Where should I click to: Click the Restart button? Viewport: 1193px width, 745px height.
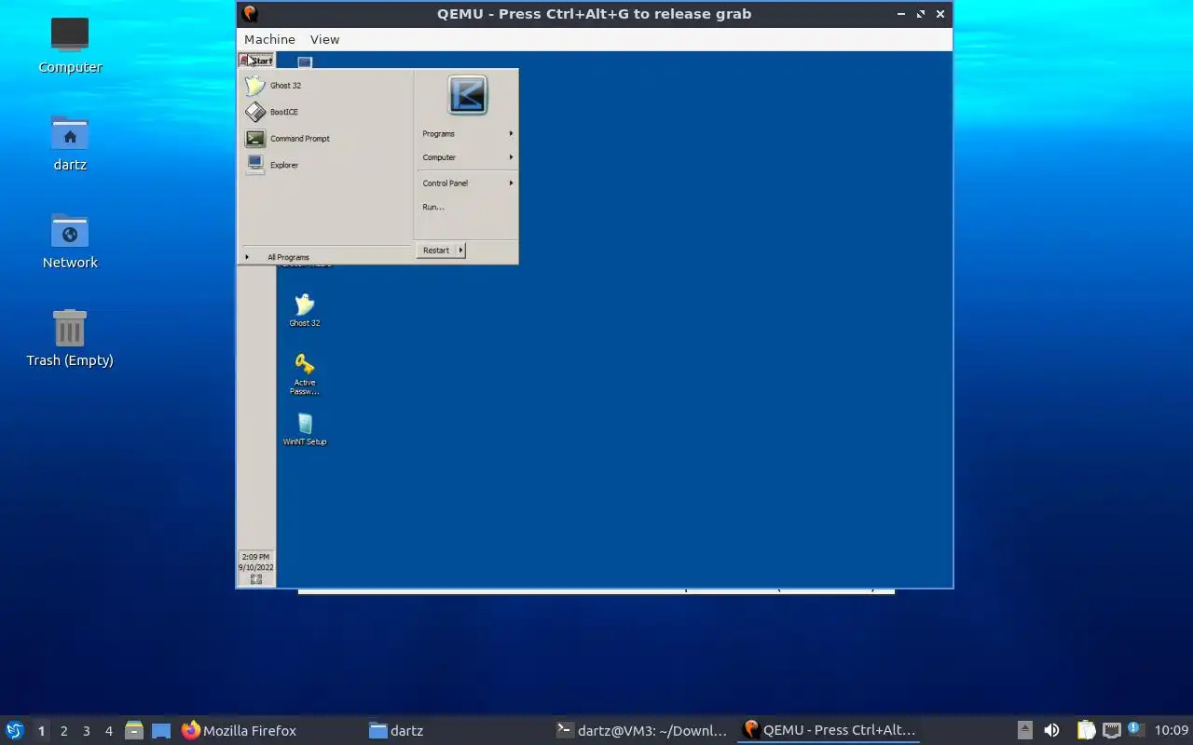(x=436, y=251)
